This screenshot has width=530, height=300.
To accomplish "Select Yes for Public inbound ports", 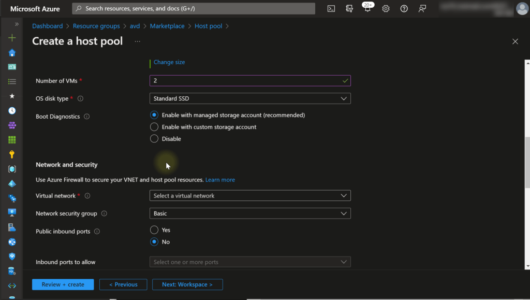I will [x=154, y=230].
